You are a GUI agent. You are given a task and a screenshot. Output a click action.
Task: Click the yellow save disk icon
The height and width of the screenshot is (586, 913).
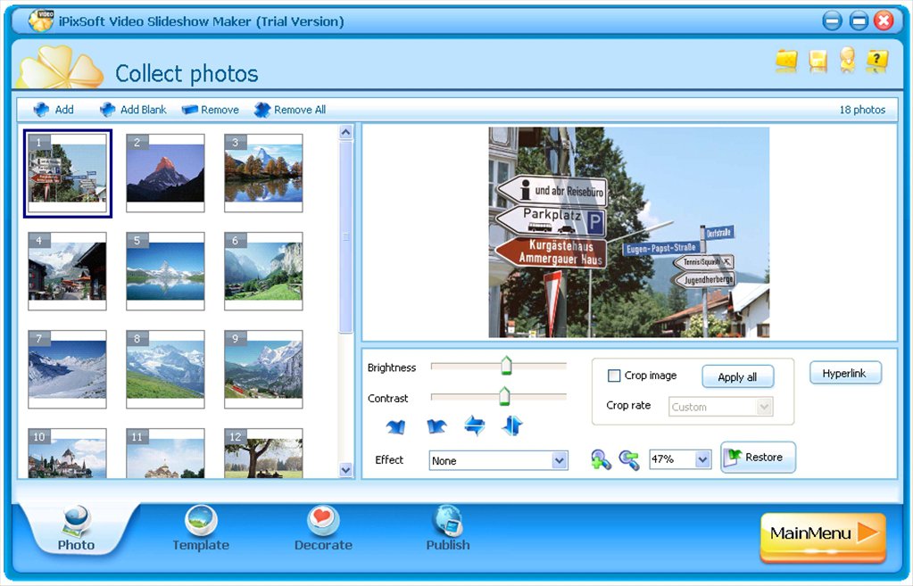(x=818, y=61)
